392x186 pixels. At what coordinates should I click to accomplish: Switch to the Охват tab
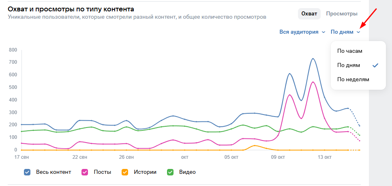pyautogui.click(x=310, y=14)
